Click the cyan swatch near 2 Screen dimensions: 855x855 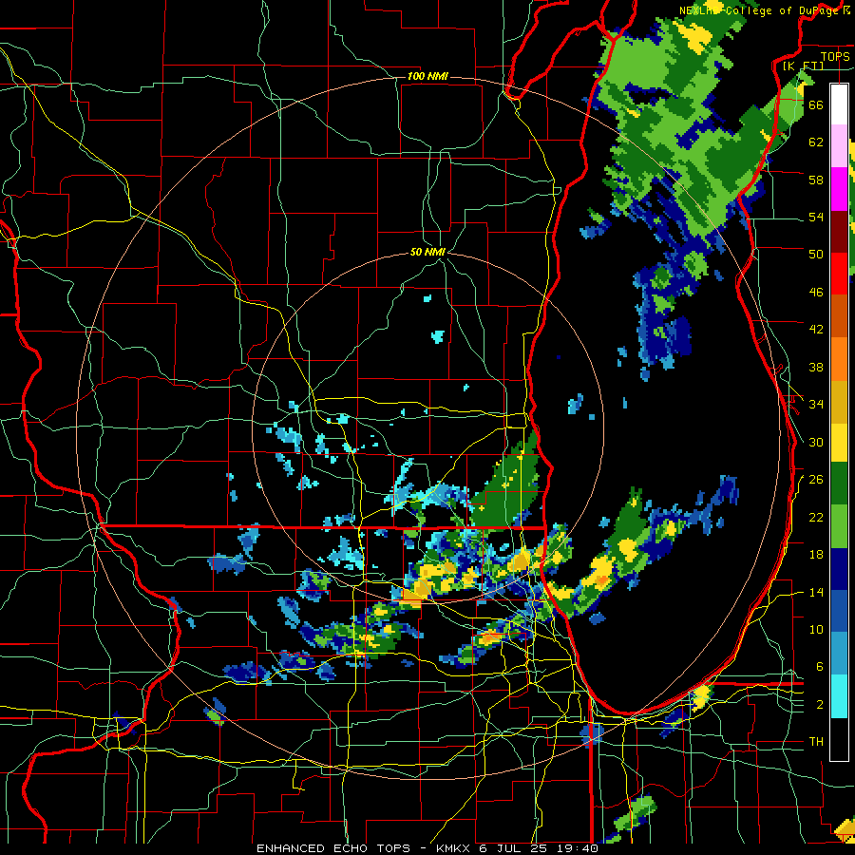pyautogui.click(x=839, y=696)
